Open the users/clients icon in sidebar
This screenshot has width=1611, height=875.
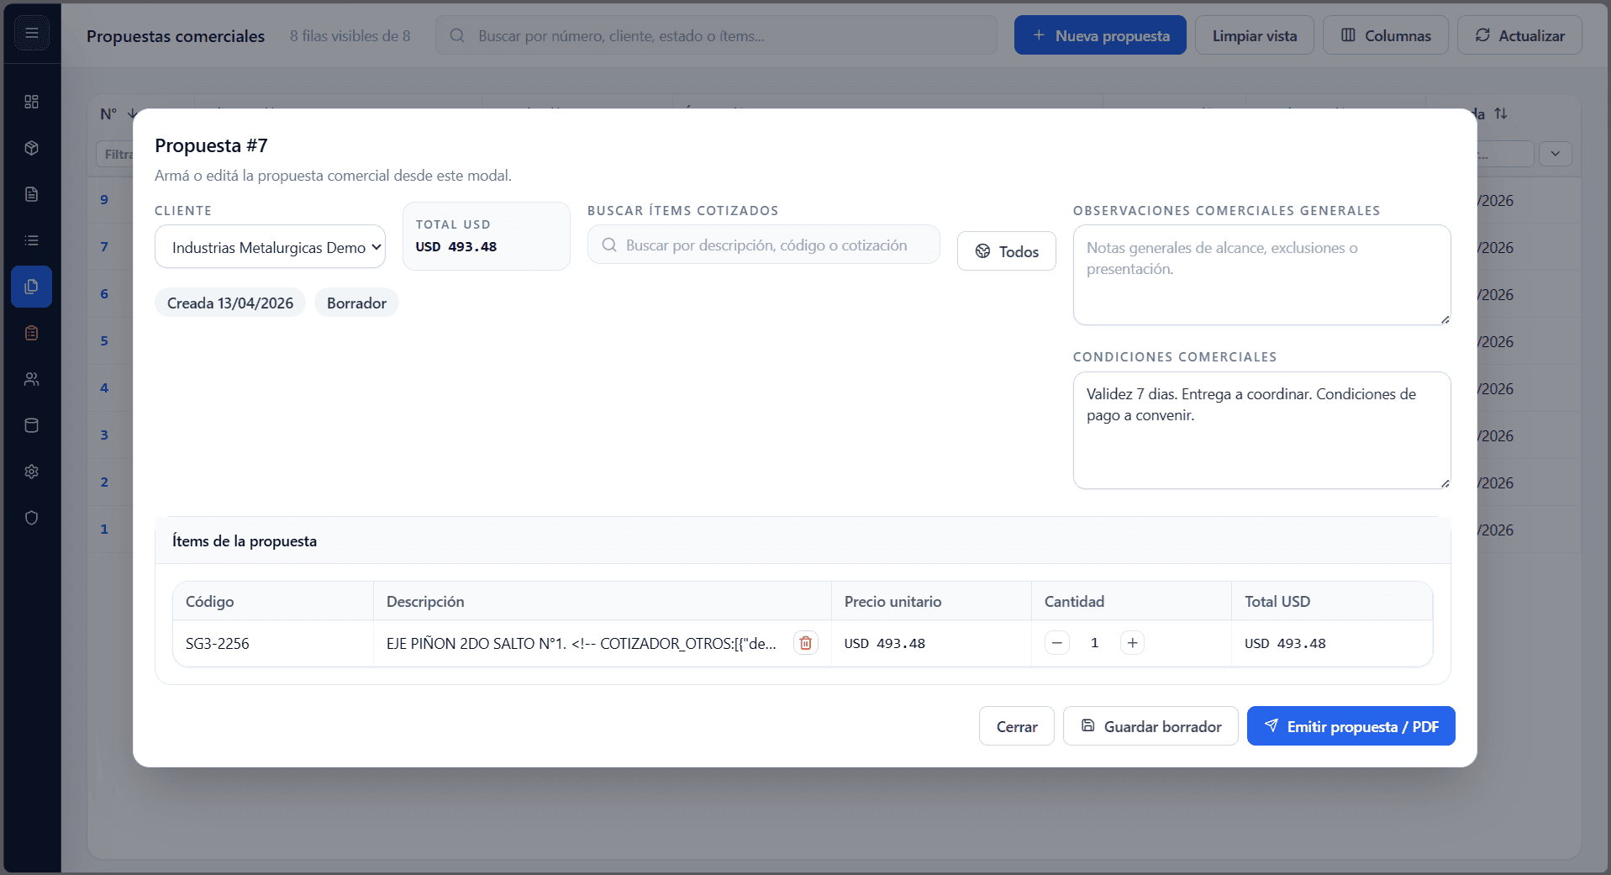pyautogui.click(x=32, y=379)
